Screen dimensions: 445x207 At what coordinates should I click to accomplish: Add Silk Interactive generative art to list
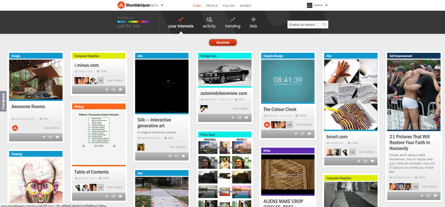(x=170, y=157)
